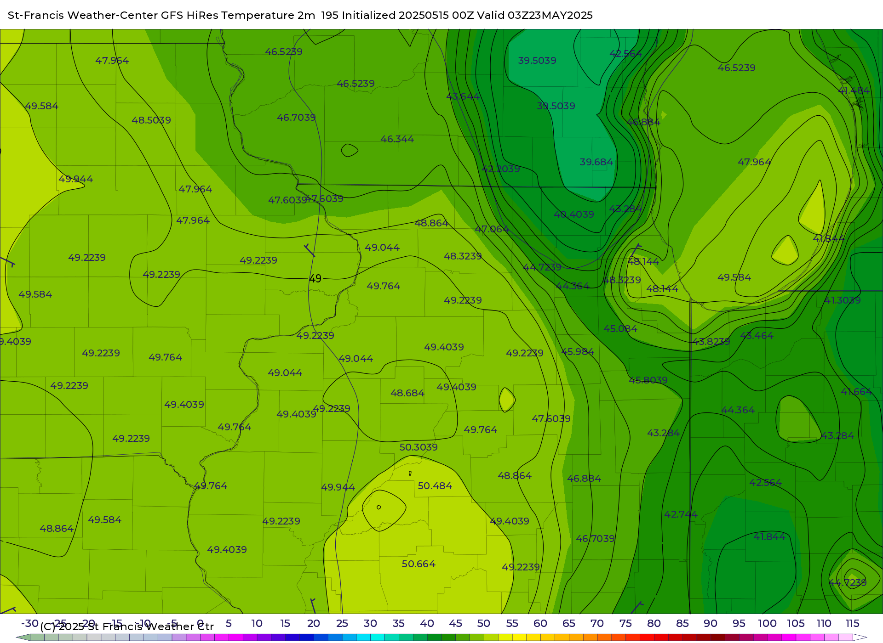This screenshot has height=643, width=883.
Task: Click the temperature value "41.664"
Action: pos(856,391)
